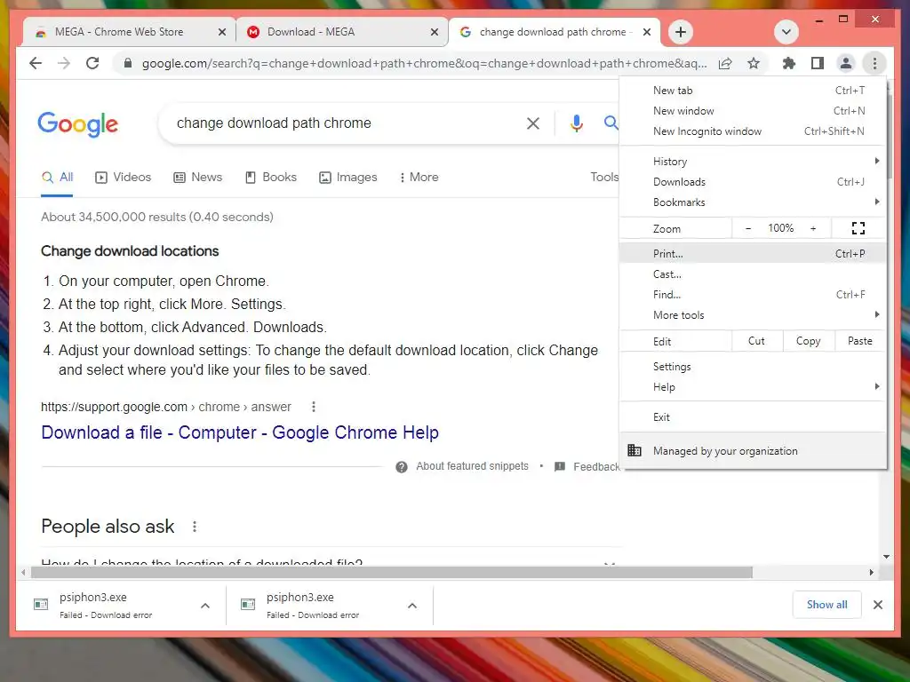
Task: Expand the Help submenu
Action: (x=753, y=387)
